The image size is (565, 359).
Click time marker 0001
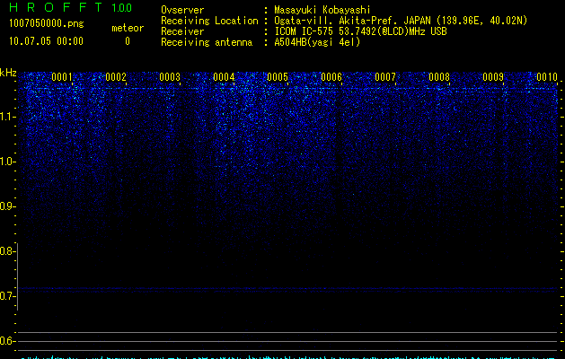coord(62,76)
